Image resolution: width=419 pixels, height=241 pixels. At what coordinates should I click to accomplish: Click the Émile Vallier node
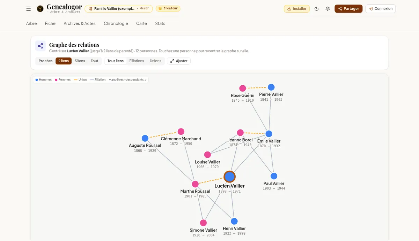(x=269, y=134)
